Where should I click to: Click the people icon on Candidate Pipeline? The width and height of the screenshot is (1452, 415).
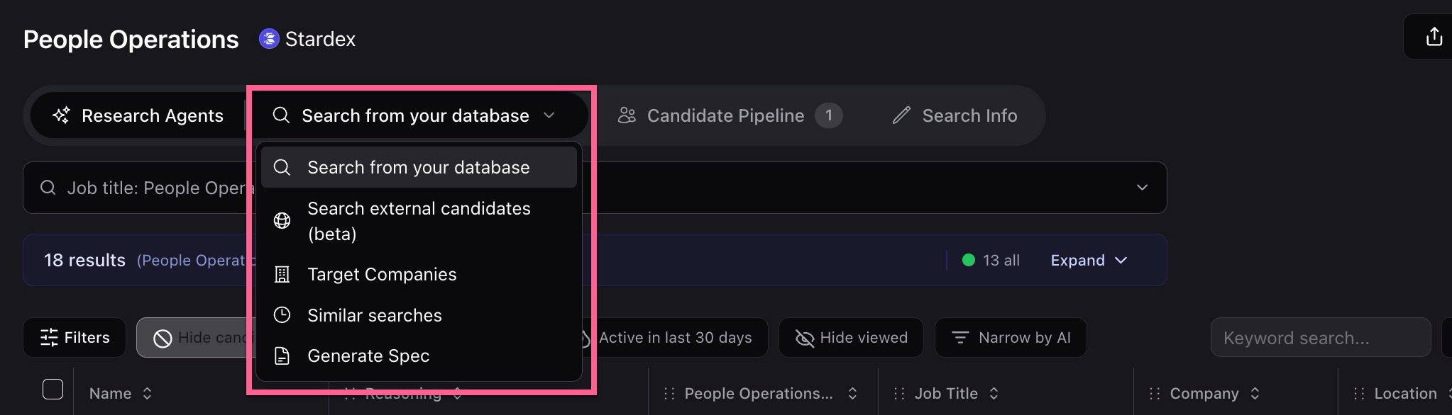point(627,115)
